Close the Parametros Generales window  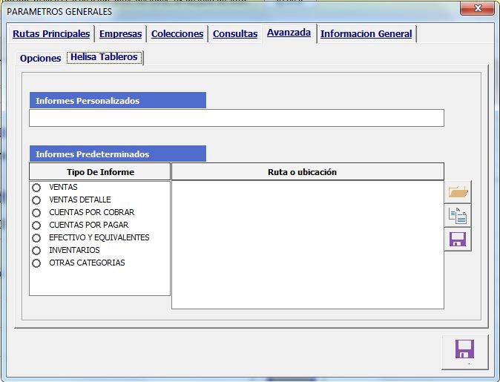(474, 9)
